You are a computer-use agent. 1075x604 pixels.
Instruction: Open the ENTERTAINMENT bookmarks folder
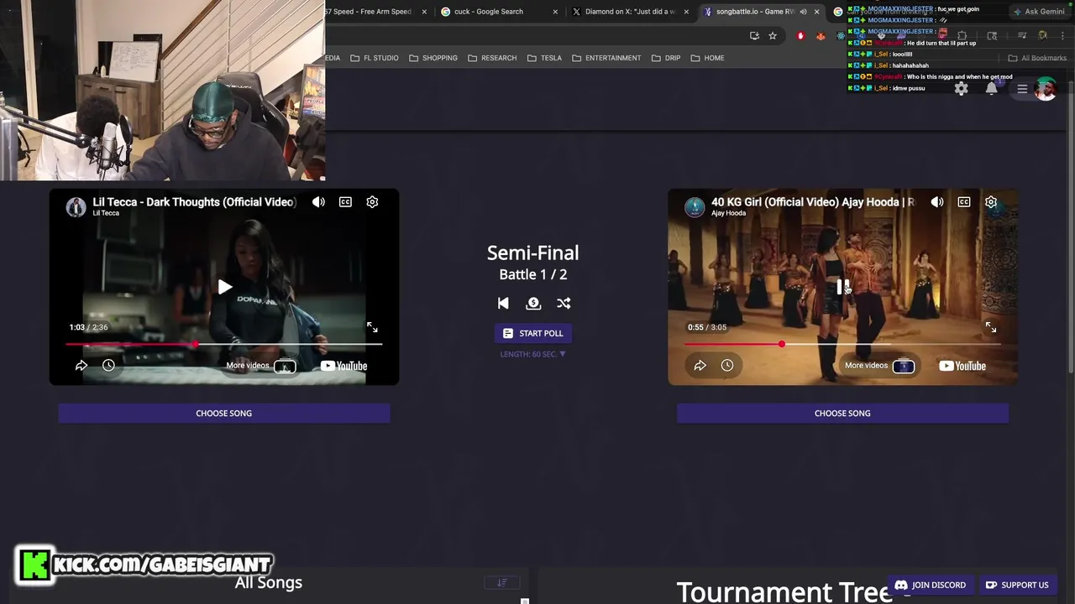pyautogui.click(x=606, y=58)
